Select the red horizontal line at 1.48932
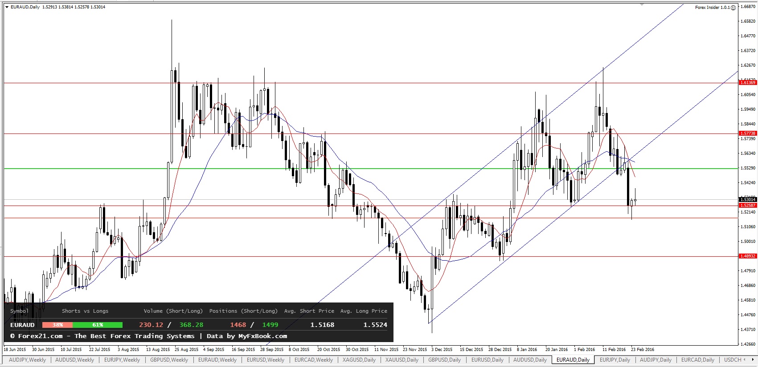The width and height of the screenshot is (758, 367). (x=370, y=256)
